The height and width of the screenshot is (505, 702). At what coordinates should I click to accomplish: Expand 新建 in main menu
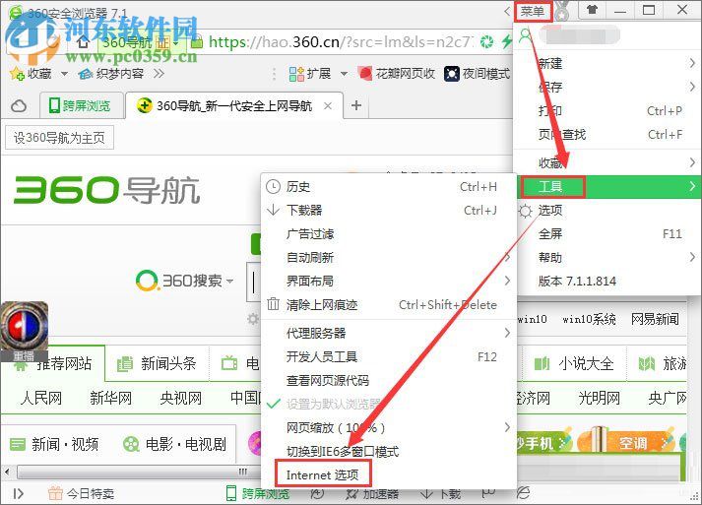609,63
